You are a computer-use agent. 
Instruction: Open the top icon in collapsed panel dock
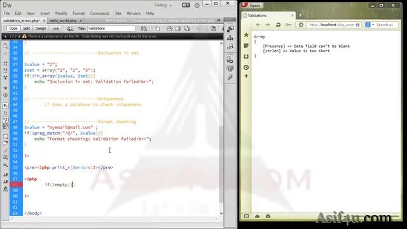230,29
